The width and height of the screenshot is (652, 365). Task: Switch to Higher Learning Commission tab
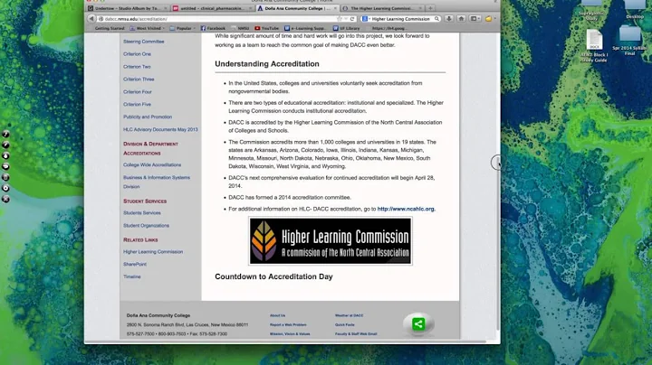coord(382,8)
